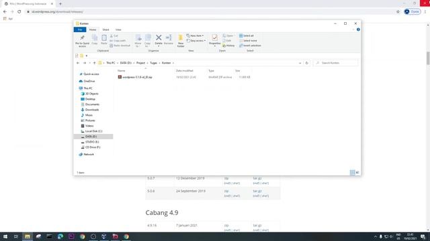The width and height of the screenshot is (430, 241).
Task: Switch to the View ribbon tab
Action: (x=118, y=29)
